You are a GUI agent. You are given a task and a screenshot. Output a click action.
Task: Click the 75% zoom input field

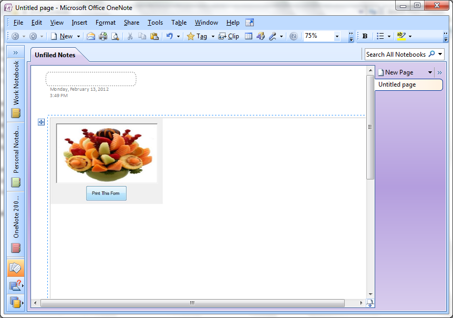(x=318, y=36)
